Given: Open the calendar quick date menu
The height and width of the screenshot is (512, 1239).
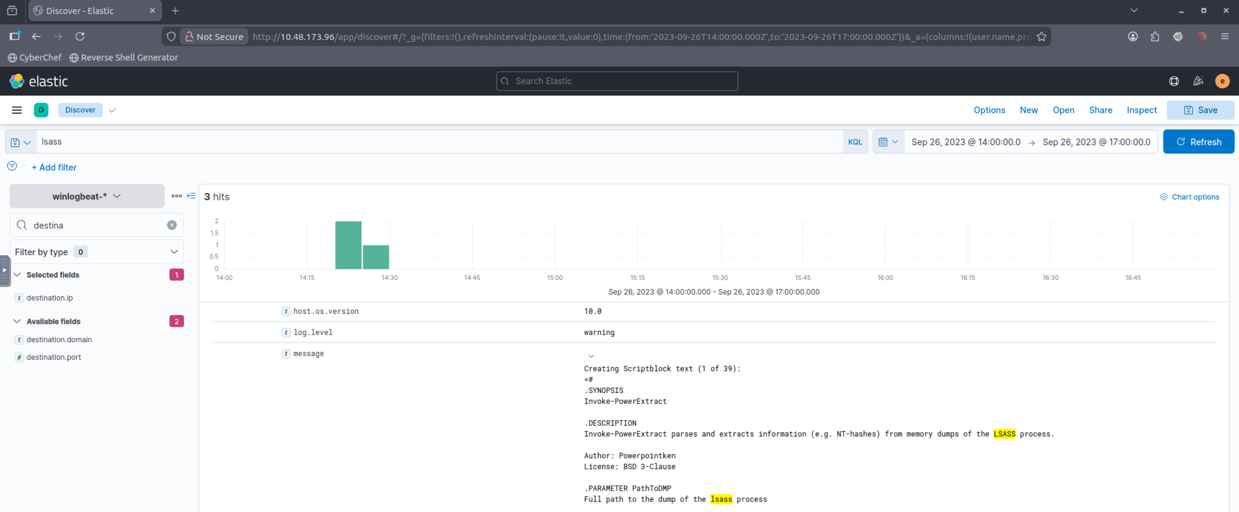Looking at the screenshot, I should [888, 142].
